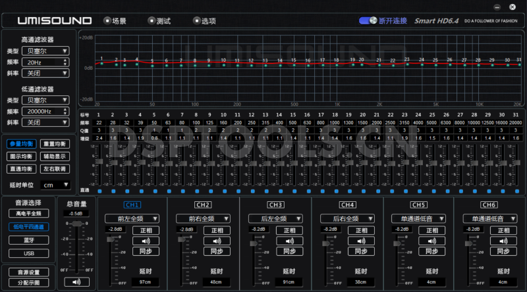
Task: Select the 场景 radio option
Action: click(x=107, y=21)
